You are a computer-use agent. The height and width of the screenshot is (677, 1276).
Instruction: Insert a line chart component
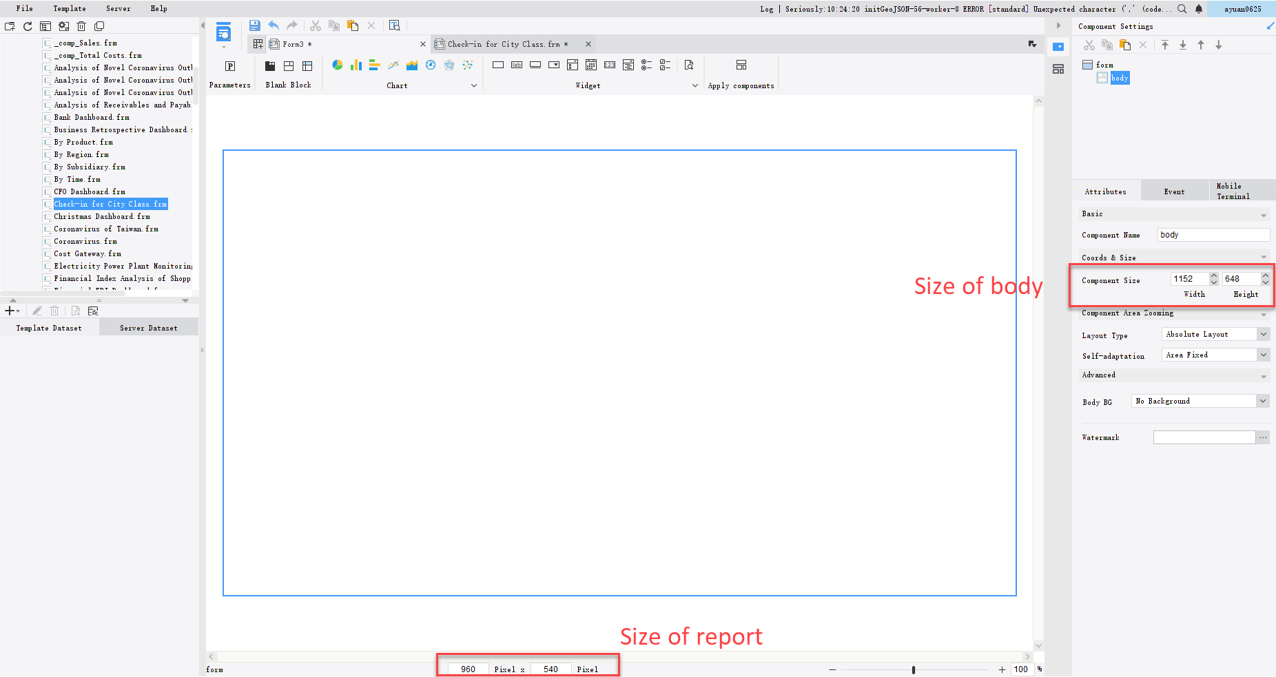tap(393, 65)
